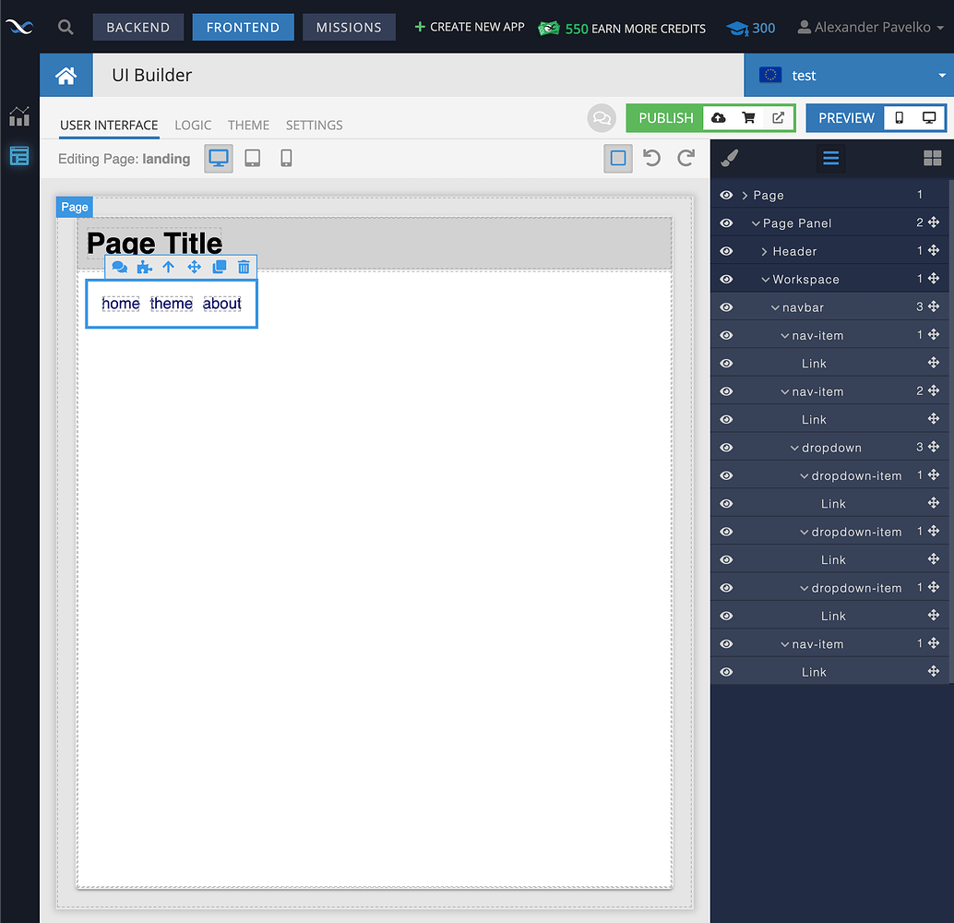The width and height of the screenshot is (954, 923).
Task: Select the puzzle-piece component icon in floating toolbar
Action: point(144,267)
